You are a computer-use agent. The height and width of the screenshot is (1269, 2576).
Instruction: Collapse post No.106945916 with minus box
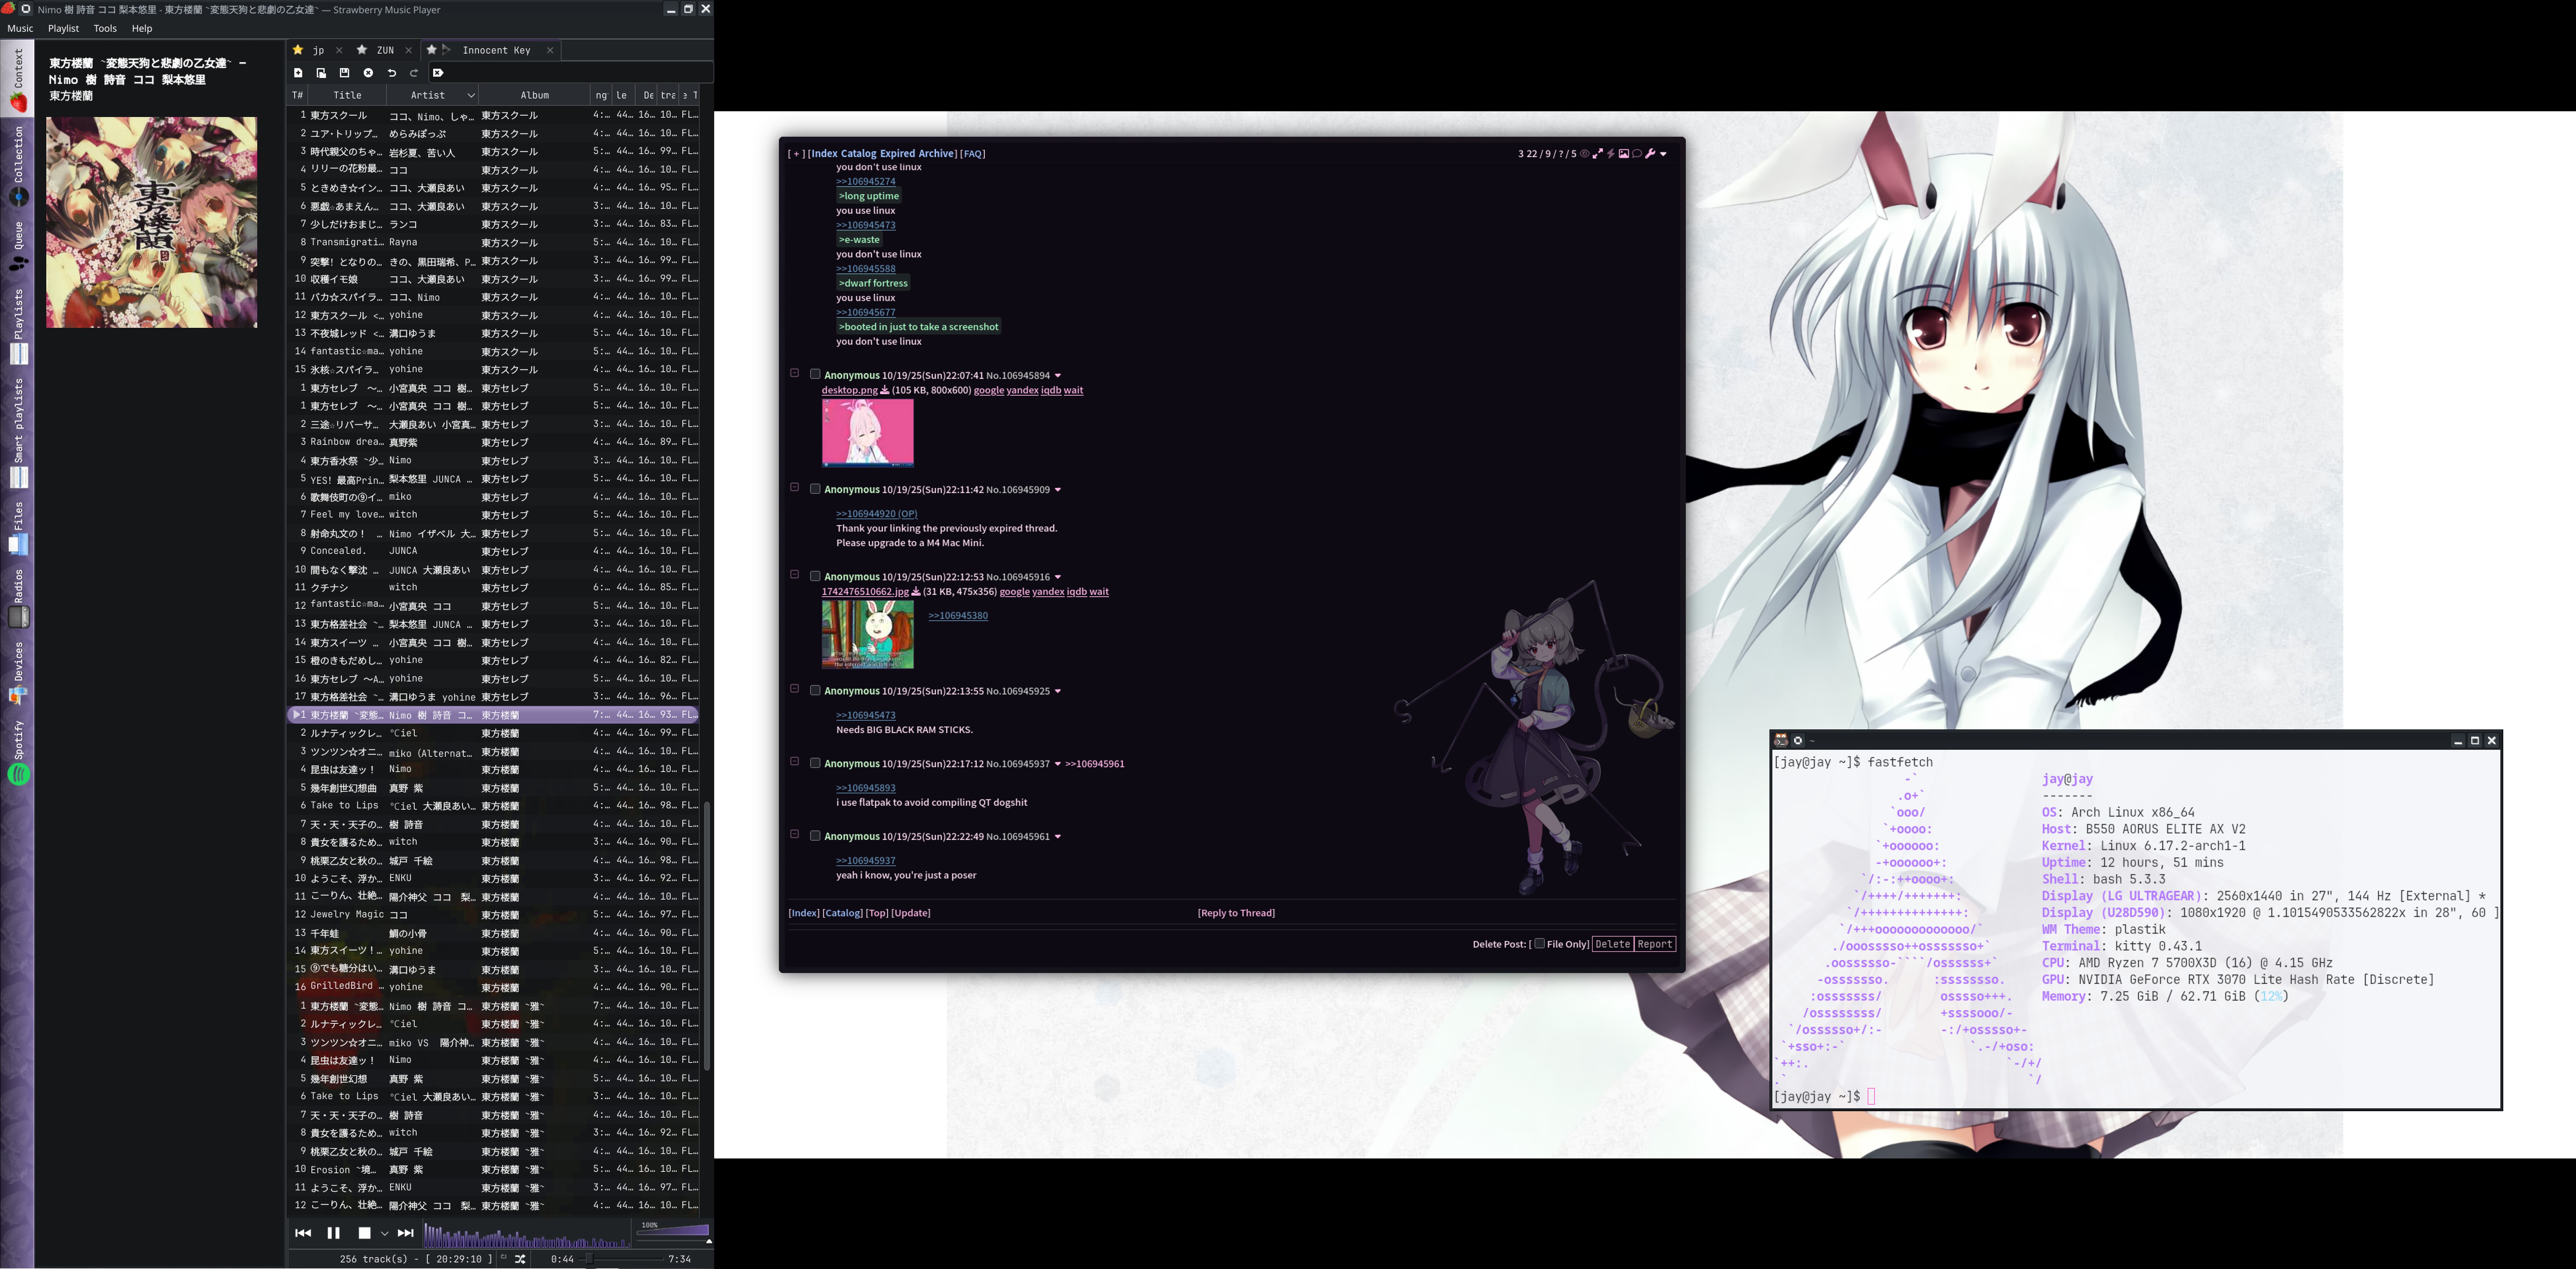click(794, 575)
